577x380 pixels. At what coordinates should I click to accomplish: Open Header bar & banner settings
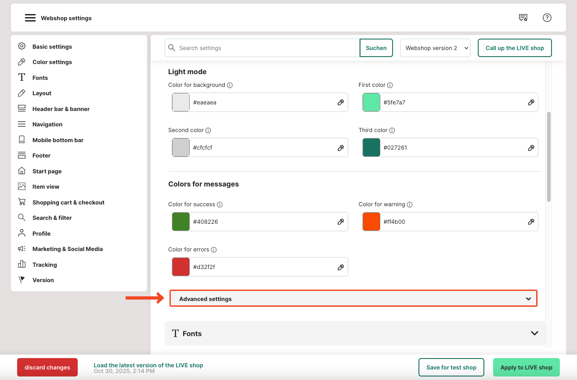pos(61,109)
